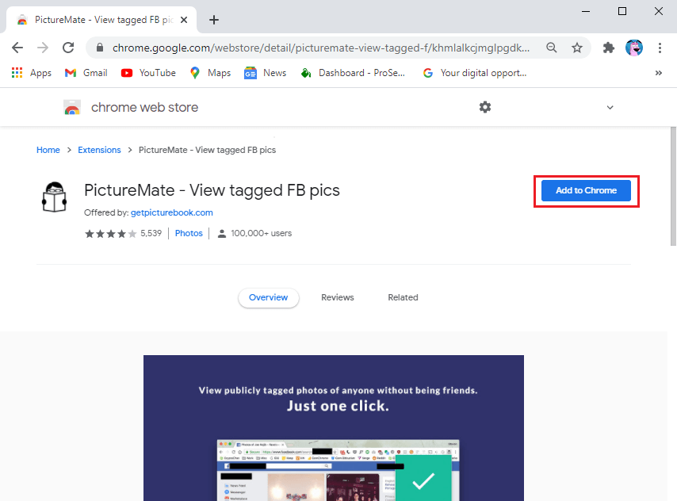Browse the Photos category link

[189, 233]
